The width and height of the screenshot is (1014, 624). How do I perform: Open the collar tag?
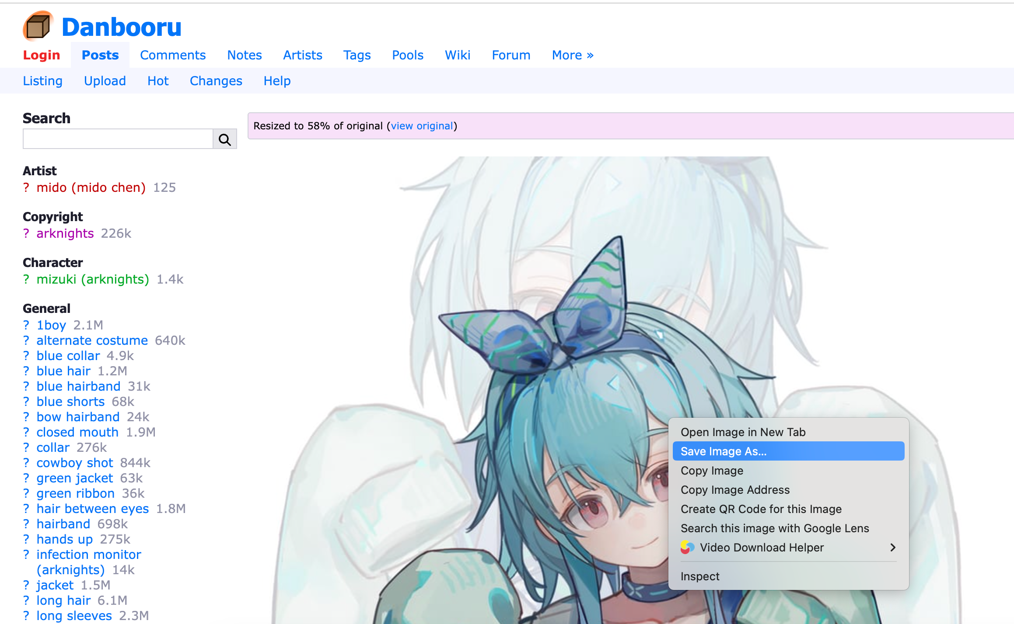pos(53,447)
